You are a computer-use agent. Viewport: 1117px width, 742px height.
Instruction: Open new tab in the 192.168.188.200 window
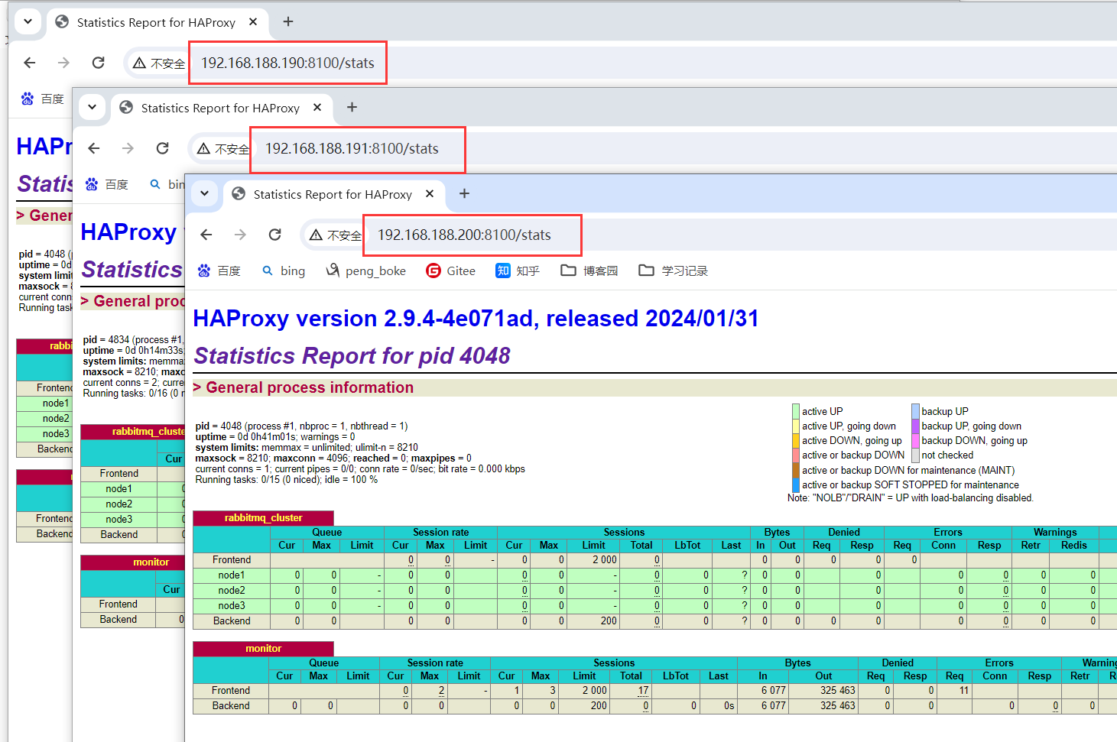click(x=464, y=193)
